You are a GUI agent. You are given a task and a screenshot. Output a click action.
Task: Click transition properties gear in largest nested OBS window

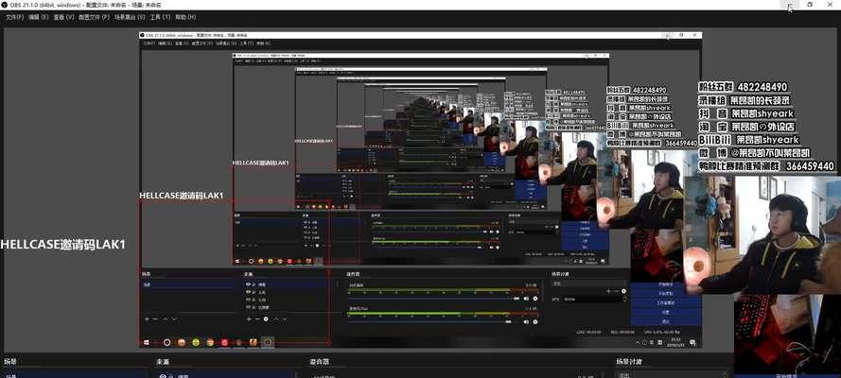pos(623,291)
